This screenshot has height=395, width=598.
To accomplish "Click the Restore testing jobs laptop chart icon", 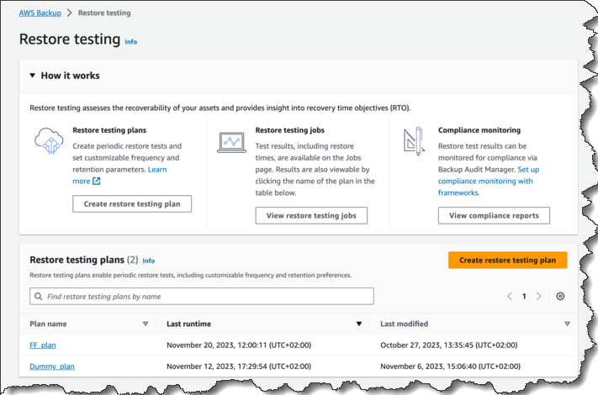I will 231,143.
